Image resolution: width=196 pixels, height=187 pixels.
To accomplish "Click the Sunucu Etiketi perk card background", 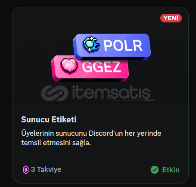I will 100,95.
